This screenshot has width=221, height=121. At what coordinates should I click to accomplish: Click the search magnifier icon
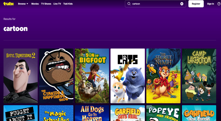129,4
